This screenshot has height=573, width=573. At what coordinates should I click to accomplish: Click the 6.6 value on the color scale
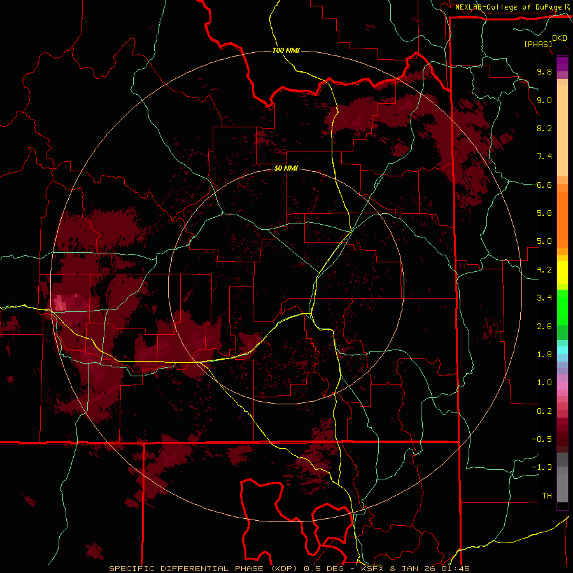(x=544, y=185)
